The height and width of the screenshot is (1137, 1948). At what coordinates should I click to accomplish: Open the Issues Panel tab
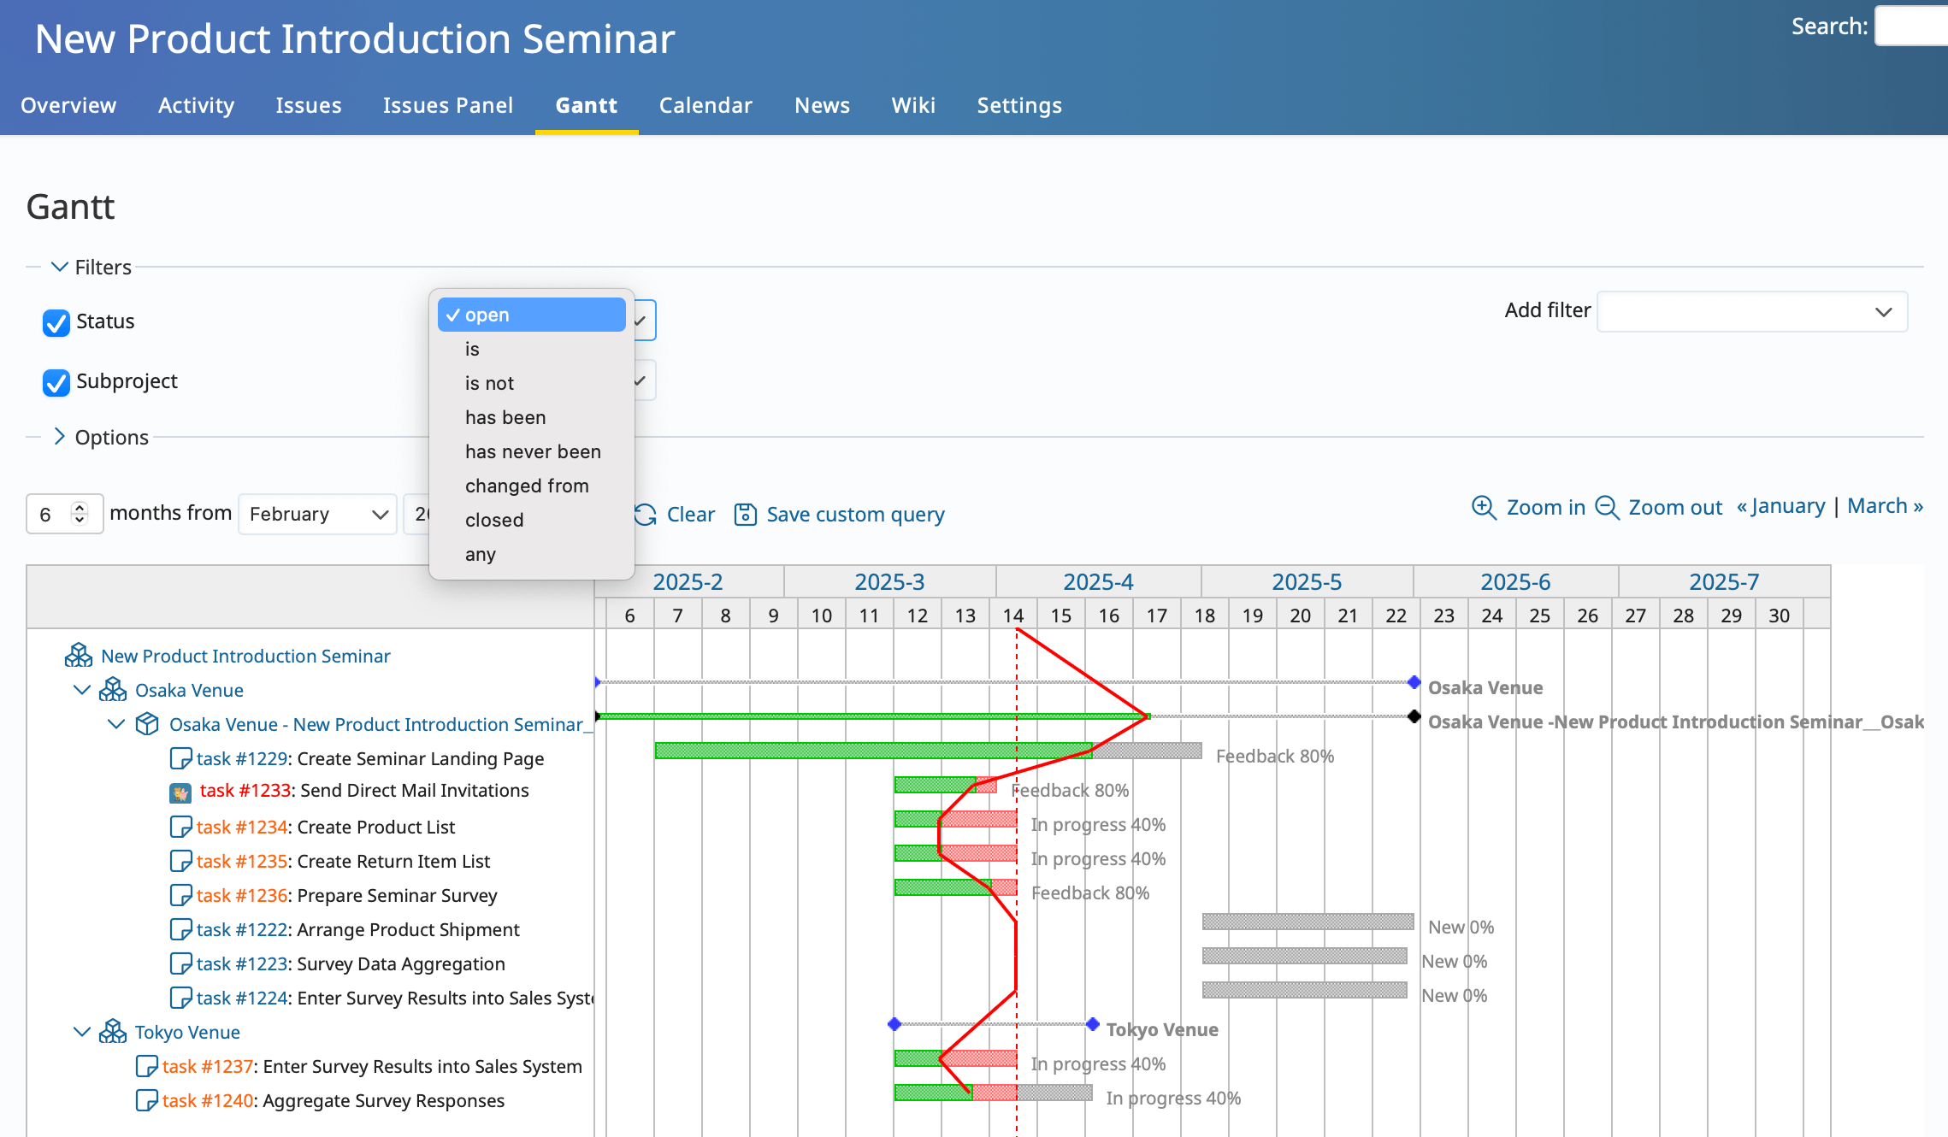[x=448, y=104]
